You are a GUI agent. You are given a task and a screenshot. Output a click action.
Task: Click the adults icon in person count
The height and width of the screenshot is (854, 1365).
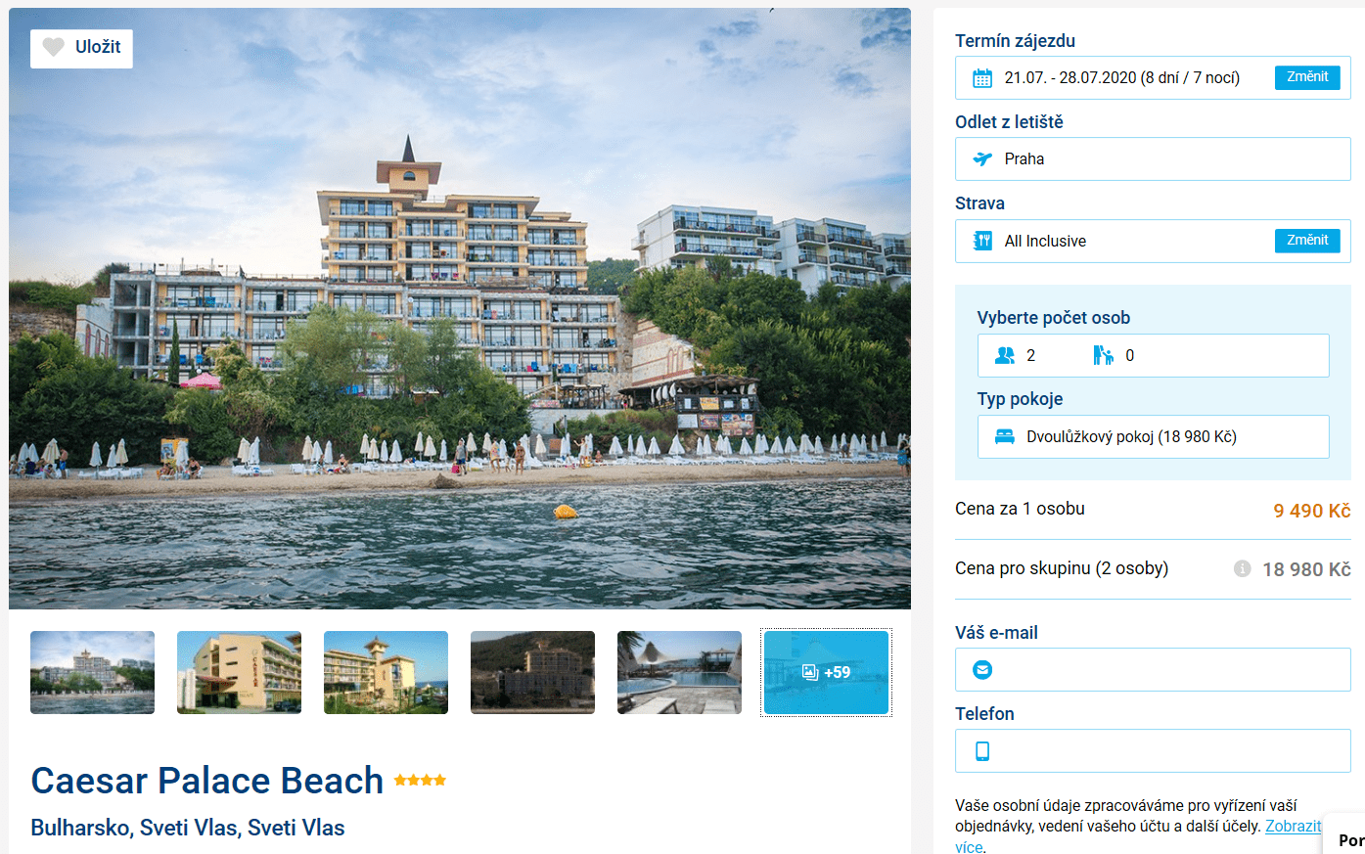point(1005,355)
